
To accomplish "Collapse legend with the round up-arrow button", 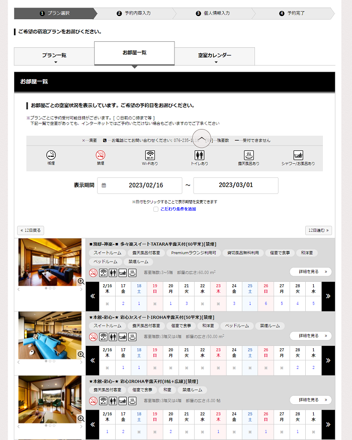I will 201,138.
